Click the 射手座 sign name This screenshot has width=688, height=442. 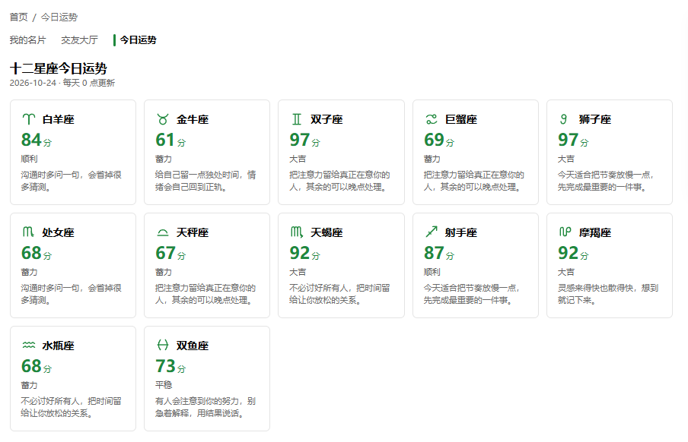point(461,232)
